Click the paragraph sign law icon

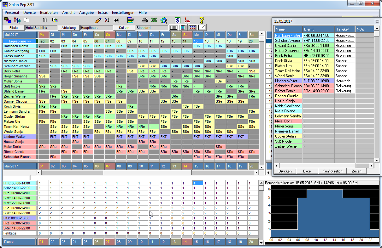pos(177,20)
